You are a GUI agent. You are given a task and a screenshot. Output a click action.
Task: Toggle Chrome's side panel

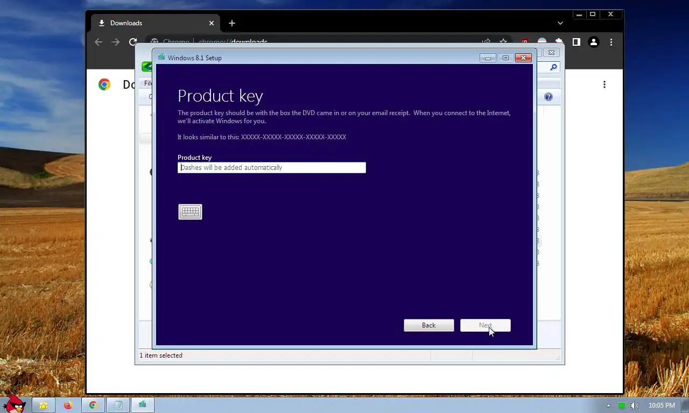click(x=576, y=42)
